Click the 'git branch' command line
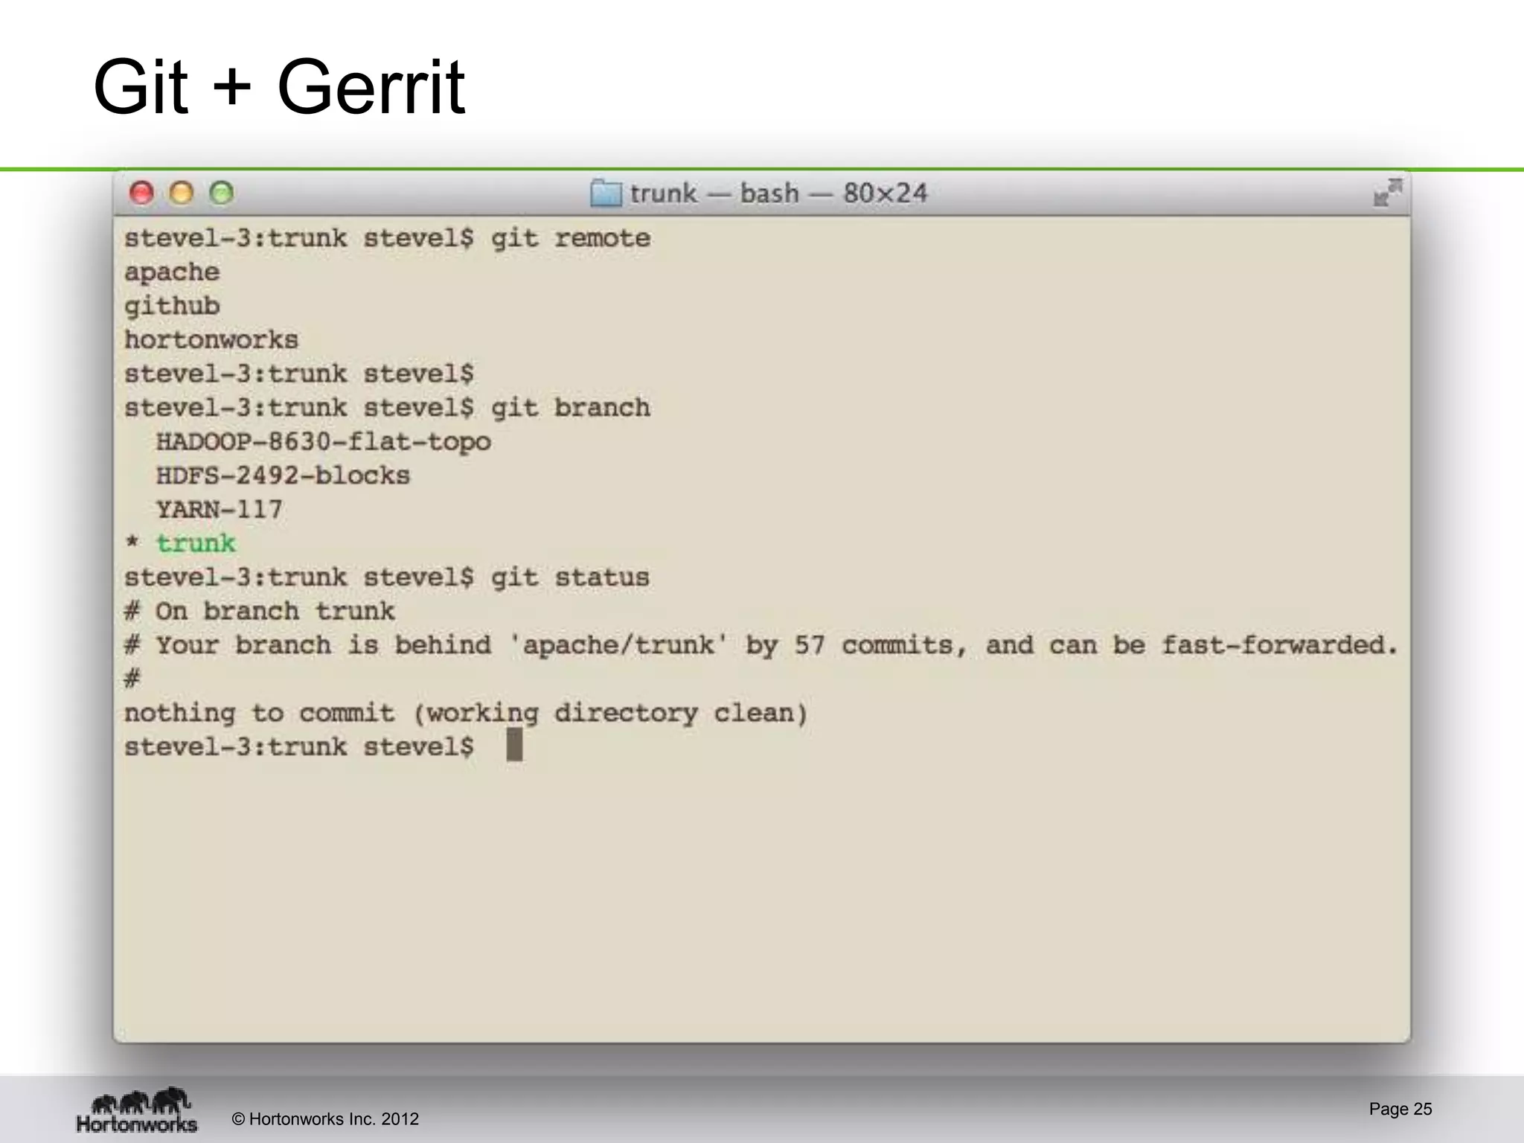The height and width of the screenshot is (1143, 1524). (x=388, y=408)
